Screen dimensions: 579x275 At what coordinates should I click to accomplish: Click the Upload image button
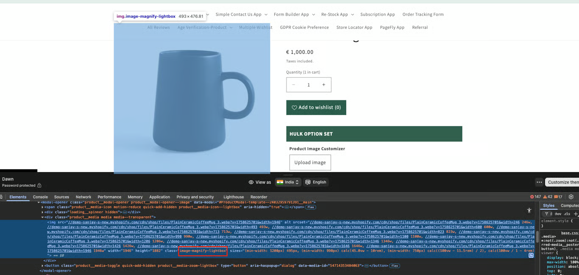click(x=310, y=163)
